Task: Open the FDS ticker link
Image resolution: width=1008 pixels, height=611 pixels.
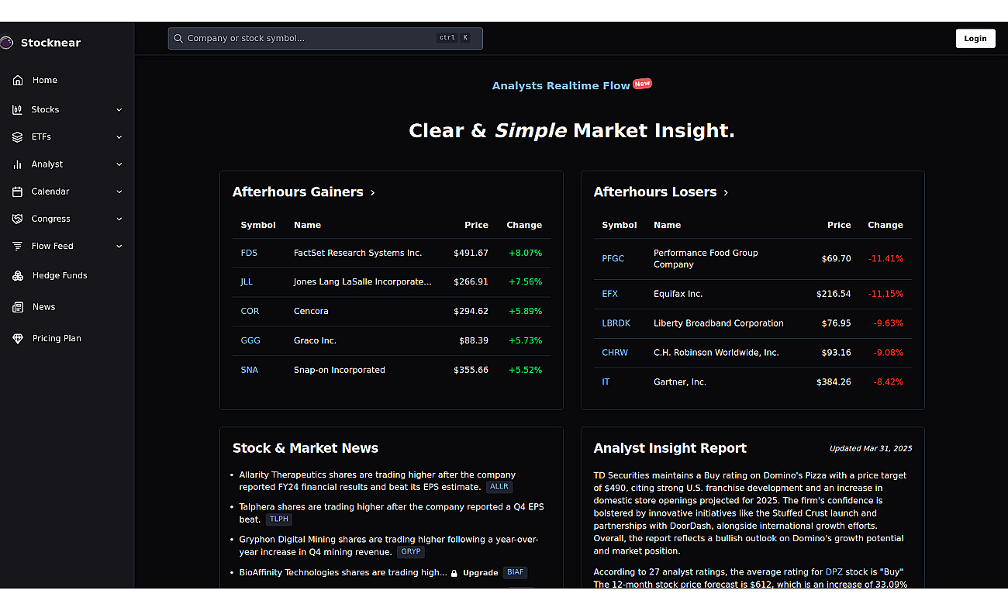Action: click(249, 253)
